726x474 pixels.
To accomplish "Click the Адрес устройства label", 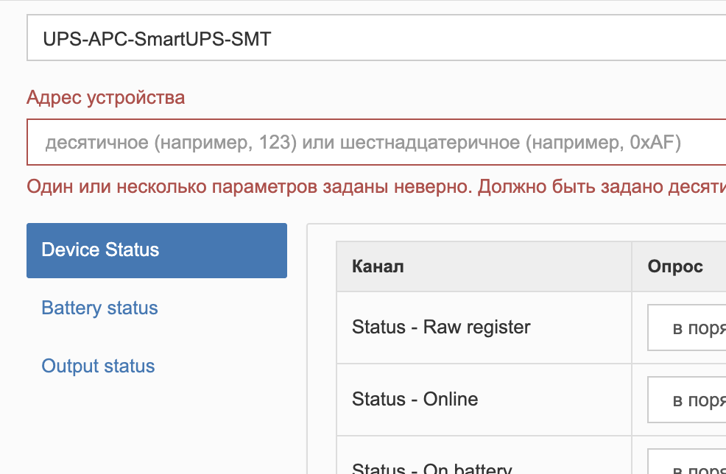I will (x=105, y=98).
